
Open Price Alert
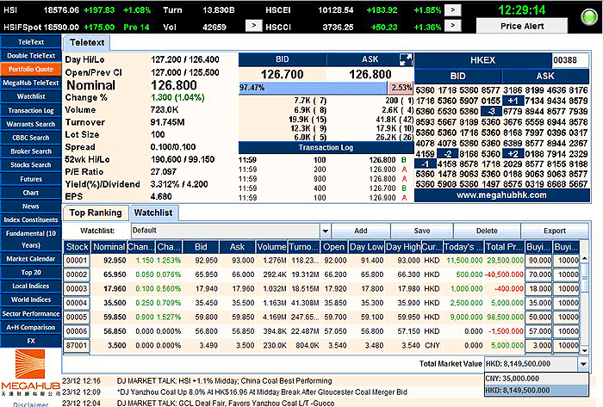tap(534, 27)
